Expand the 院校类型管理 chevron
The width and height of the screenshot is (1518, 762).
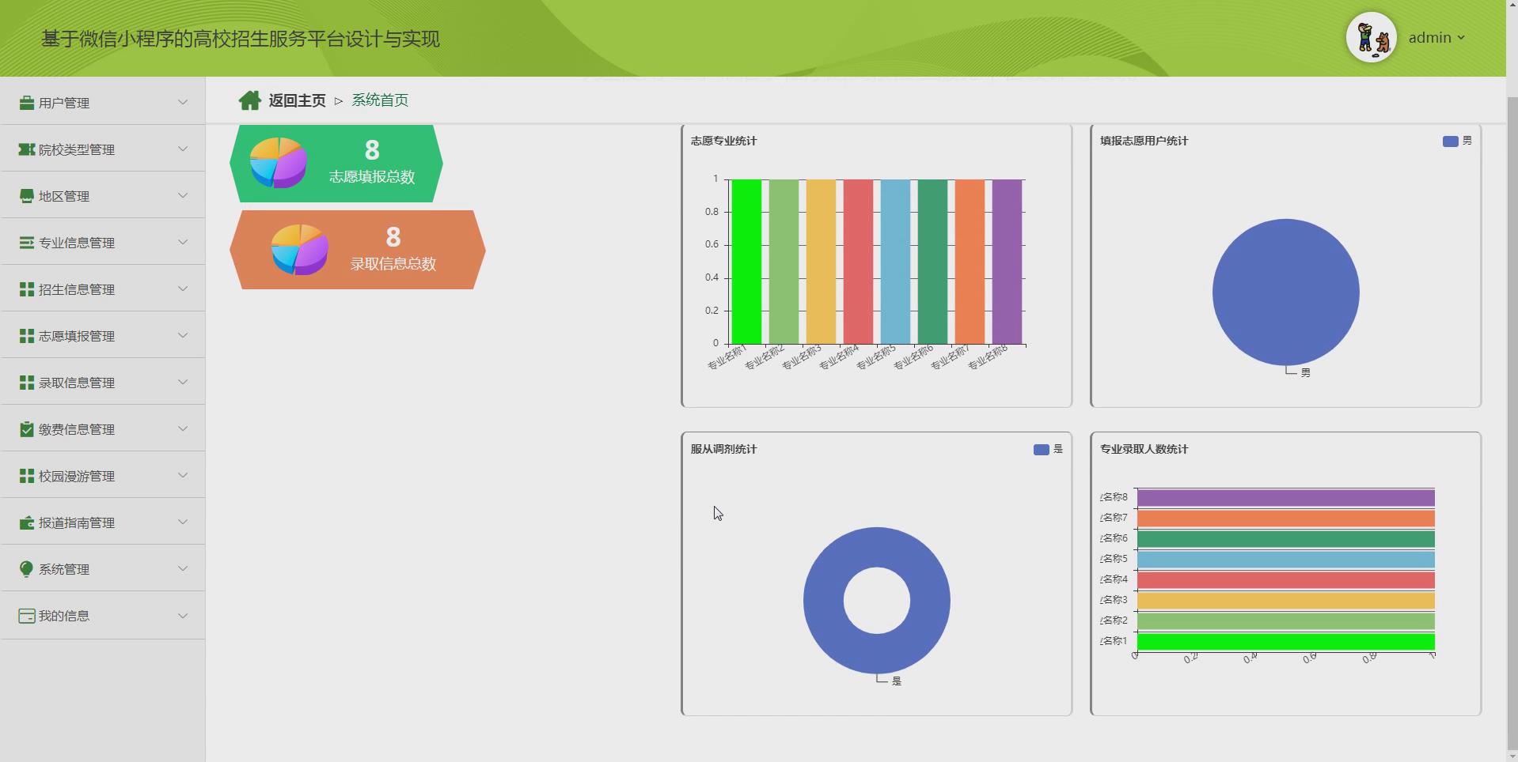pos(183,149)
